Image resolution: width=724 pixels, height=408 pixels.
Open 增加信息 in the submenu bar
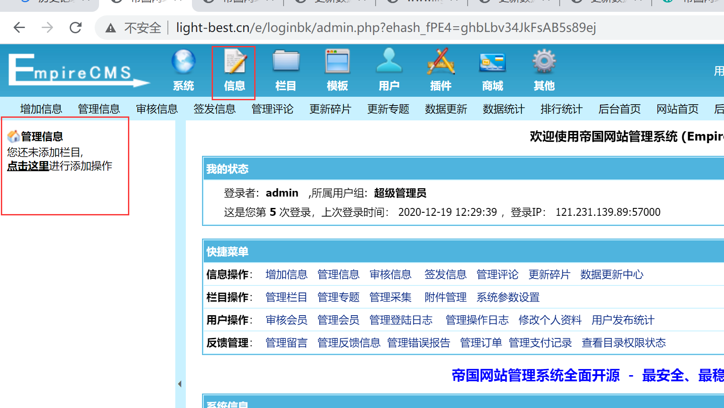click(x=41, y=109)
